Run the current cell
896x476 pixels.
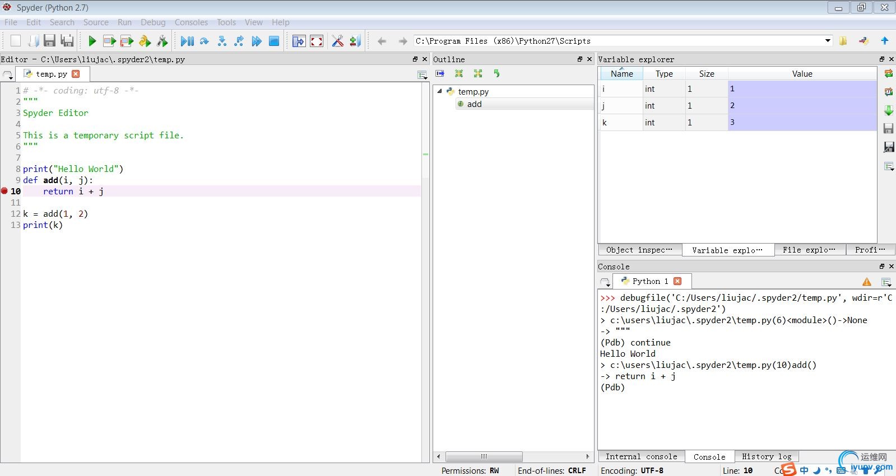click(110, 41)
